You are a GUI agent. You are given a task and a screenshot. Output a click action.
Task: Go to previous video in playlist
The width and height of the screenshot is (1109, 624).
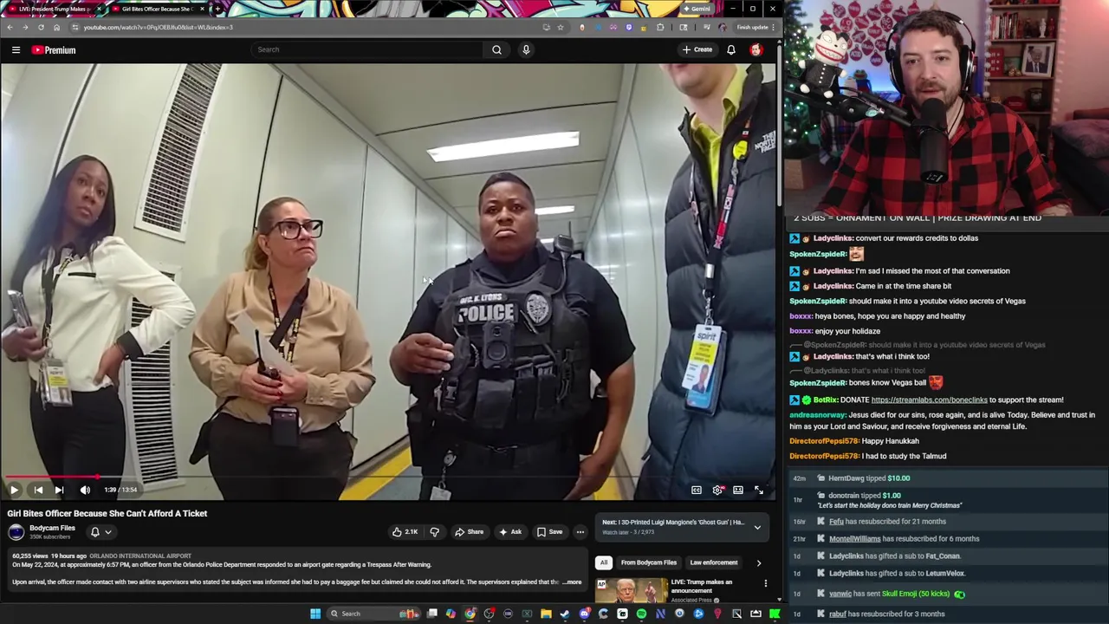coord(38,490)
